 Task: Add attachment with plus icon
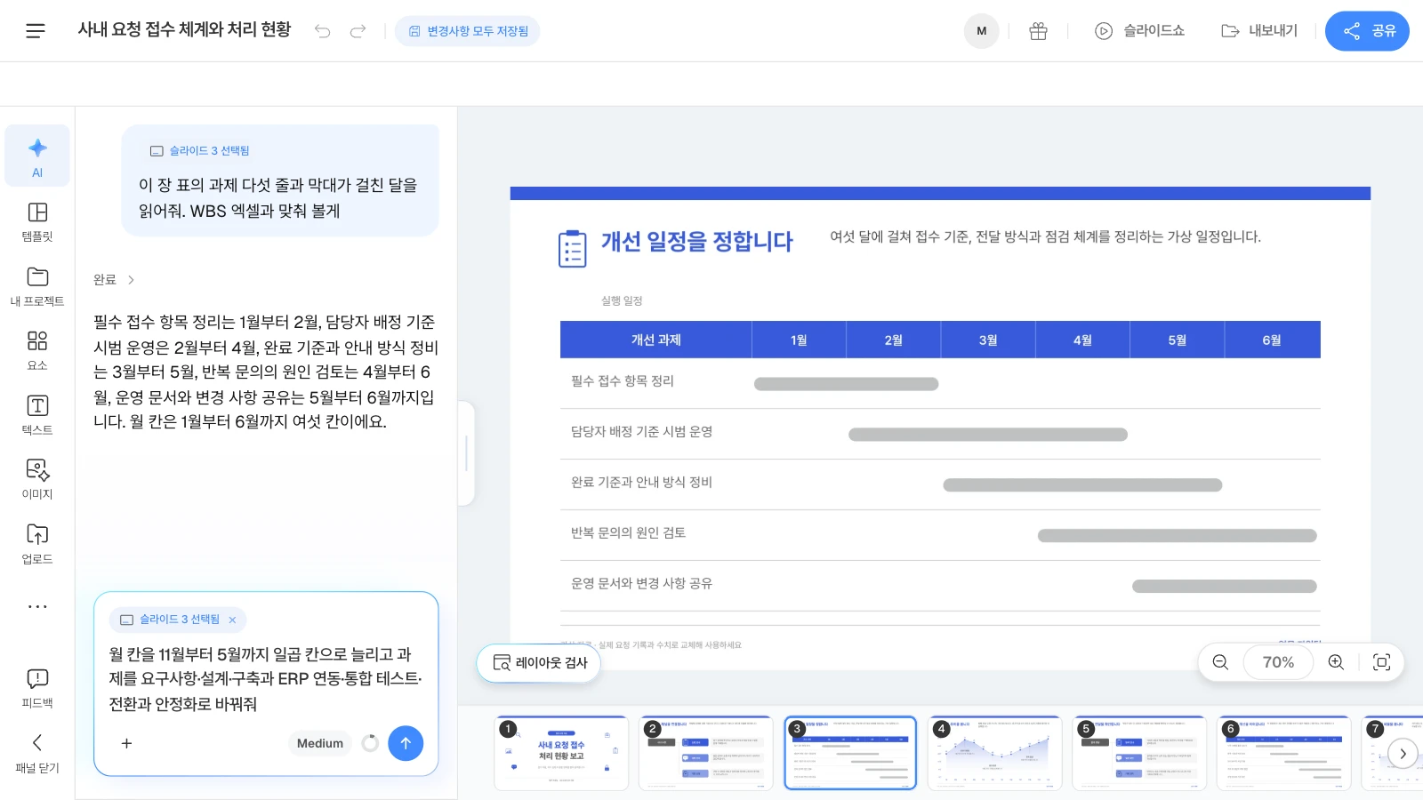pos(126,743)
